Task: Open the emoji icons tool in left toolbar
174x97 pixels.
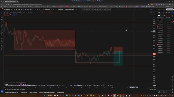Action: [x=2, y=30]
